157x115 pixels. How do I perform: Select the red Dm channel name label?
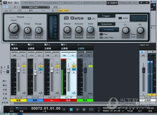[52, 100]
